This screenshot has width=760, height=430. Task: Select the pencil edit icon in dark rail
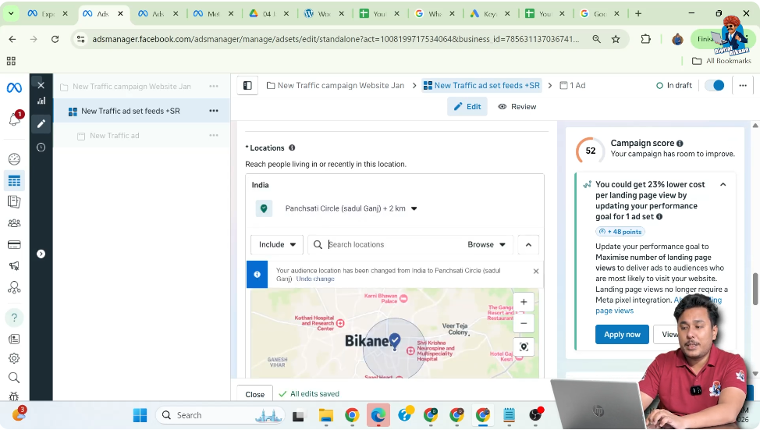click(41, 124)
